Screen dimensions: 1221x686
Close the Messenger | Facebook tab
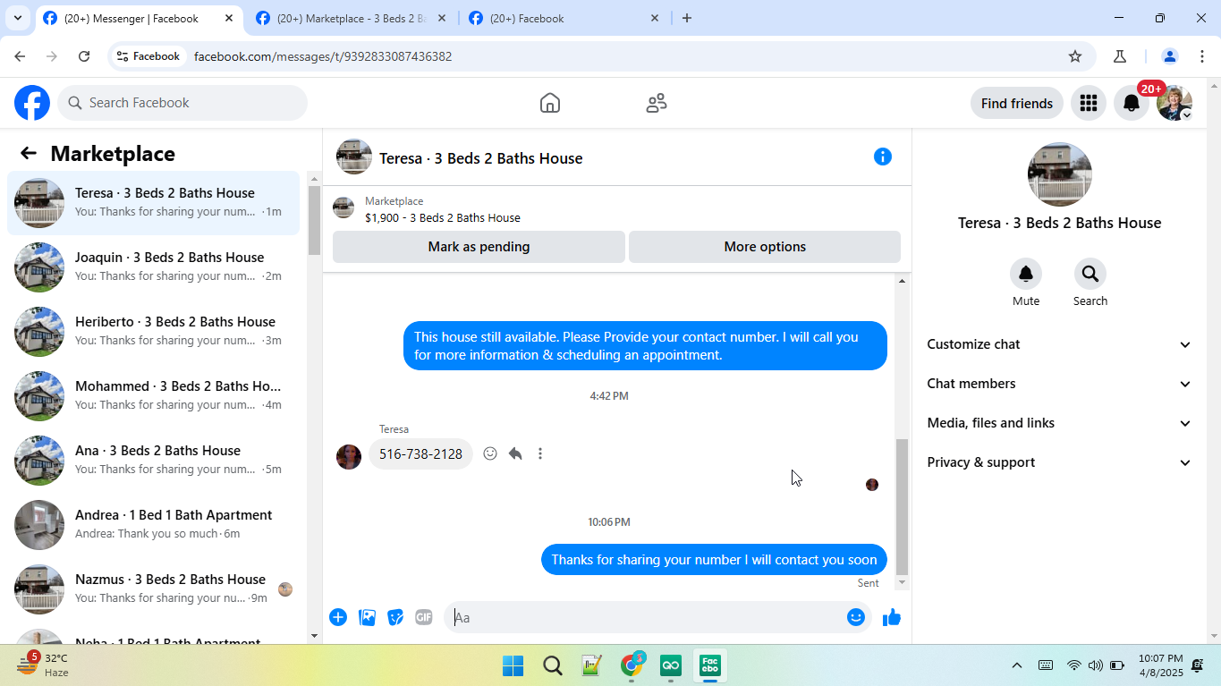[229, 18]
